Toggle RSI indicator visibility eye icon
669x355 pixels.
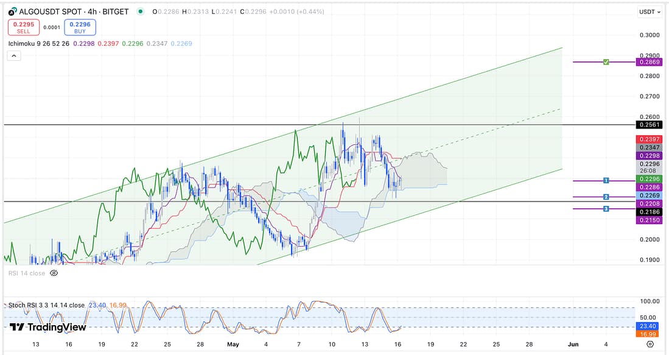click(54, 273)
